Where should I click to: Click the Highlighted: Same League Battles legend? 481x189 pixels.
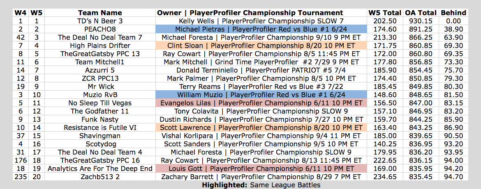coord(261,185)
